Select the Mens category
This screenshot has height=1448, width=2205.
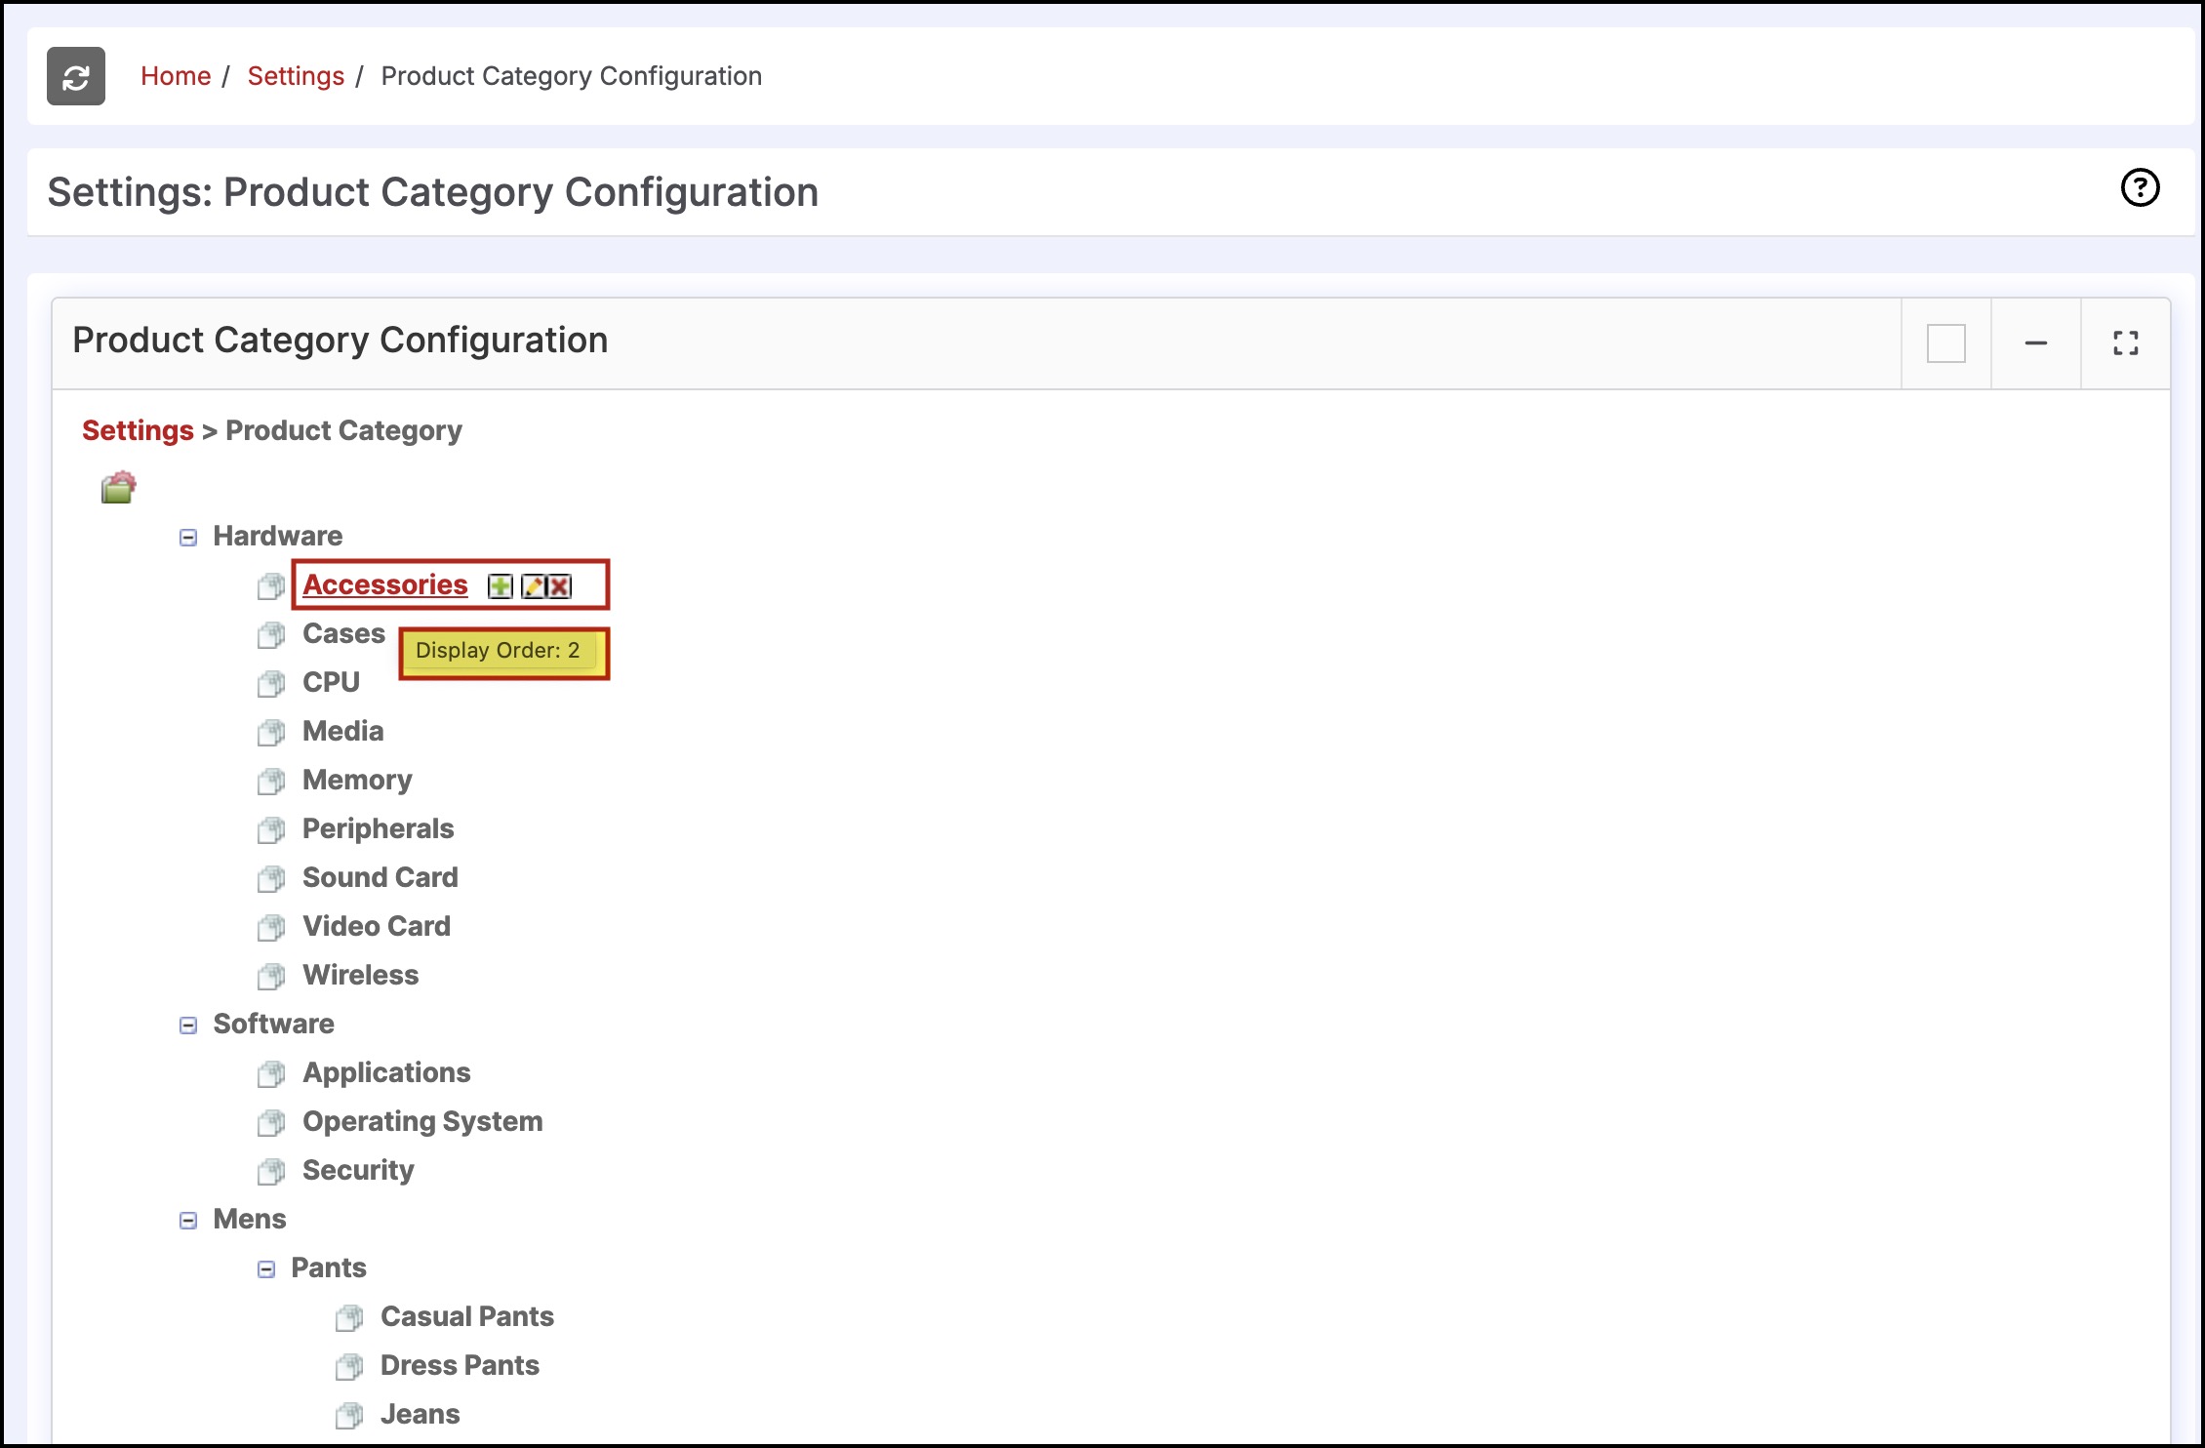click(x=250, y=1219)
